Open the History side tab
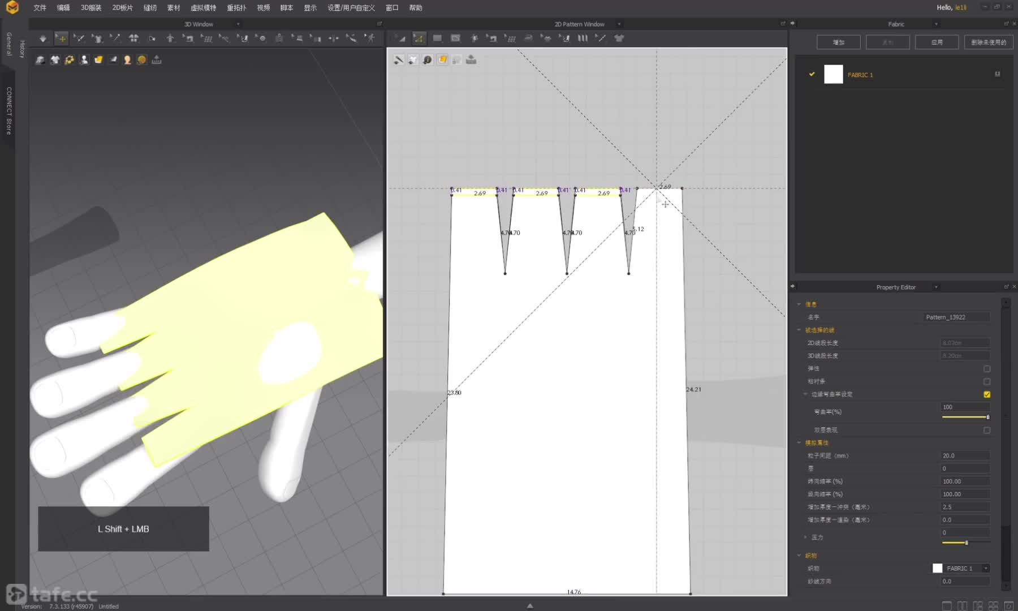This screenshot has height=611, width=1018. click(x=22, y=49)
